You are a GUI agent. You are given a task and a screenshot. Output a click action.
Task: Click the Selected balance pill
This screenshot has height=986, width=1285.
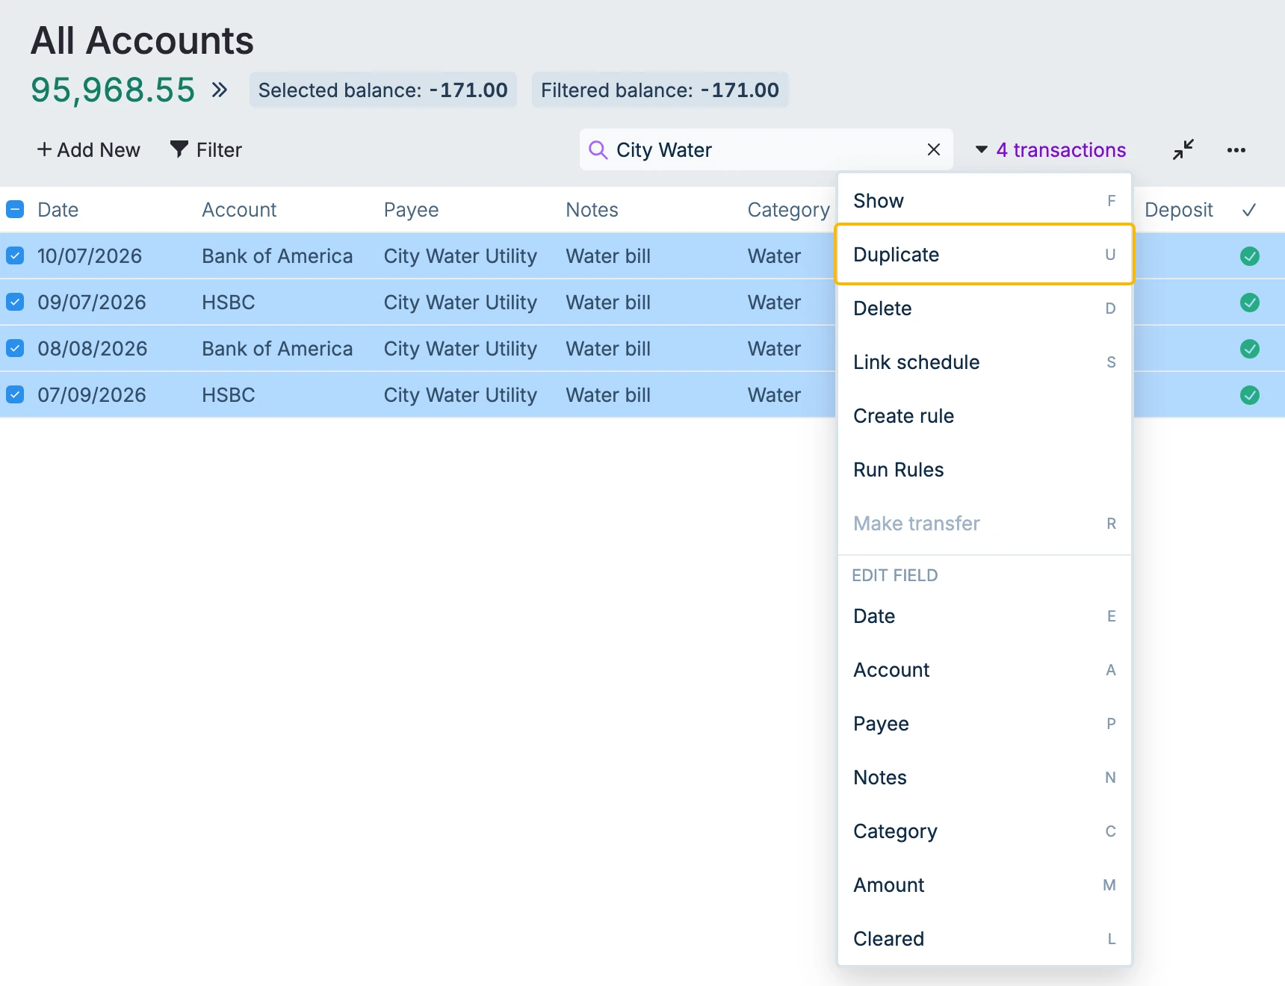[x=383, y=90]
